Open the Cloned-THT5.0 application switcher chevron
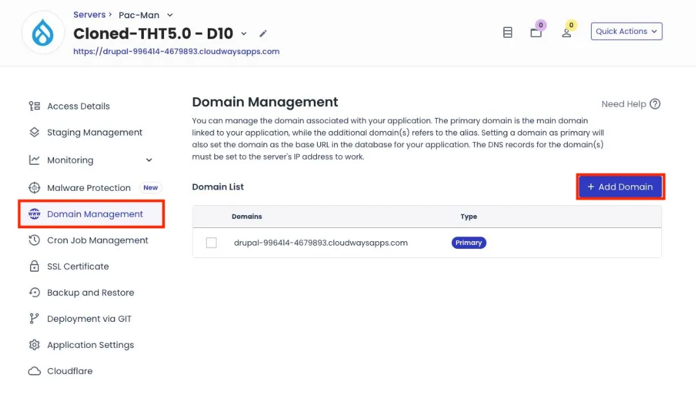The height and width of the screenshot is (404, 696). click(x=244, y=34)
